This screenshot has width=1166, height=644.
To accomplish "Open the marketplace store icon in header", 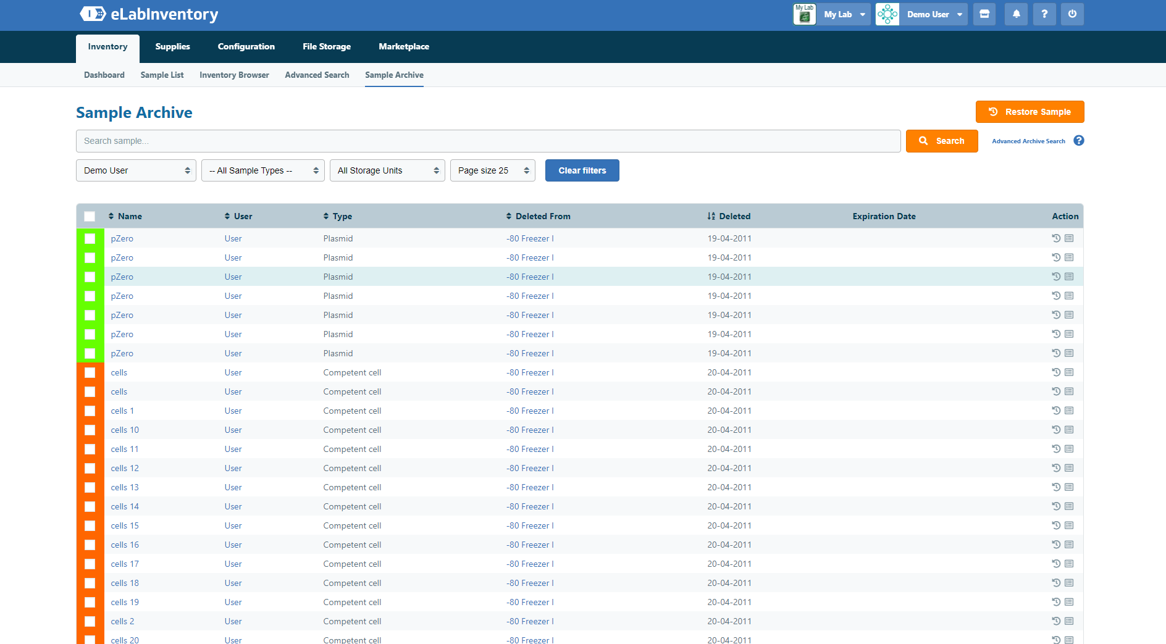I will pos(984,14).
